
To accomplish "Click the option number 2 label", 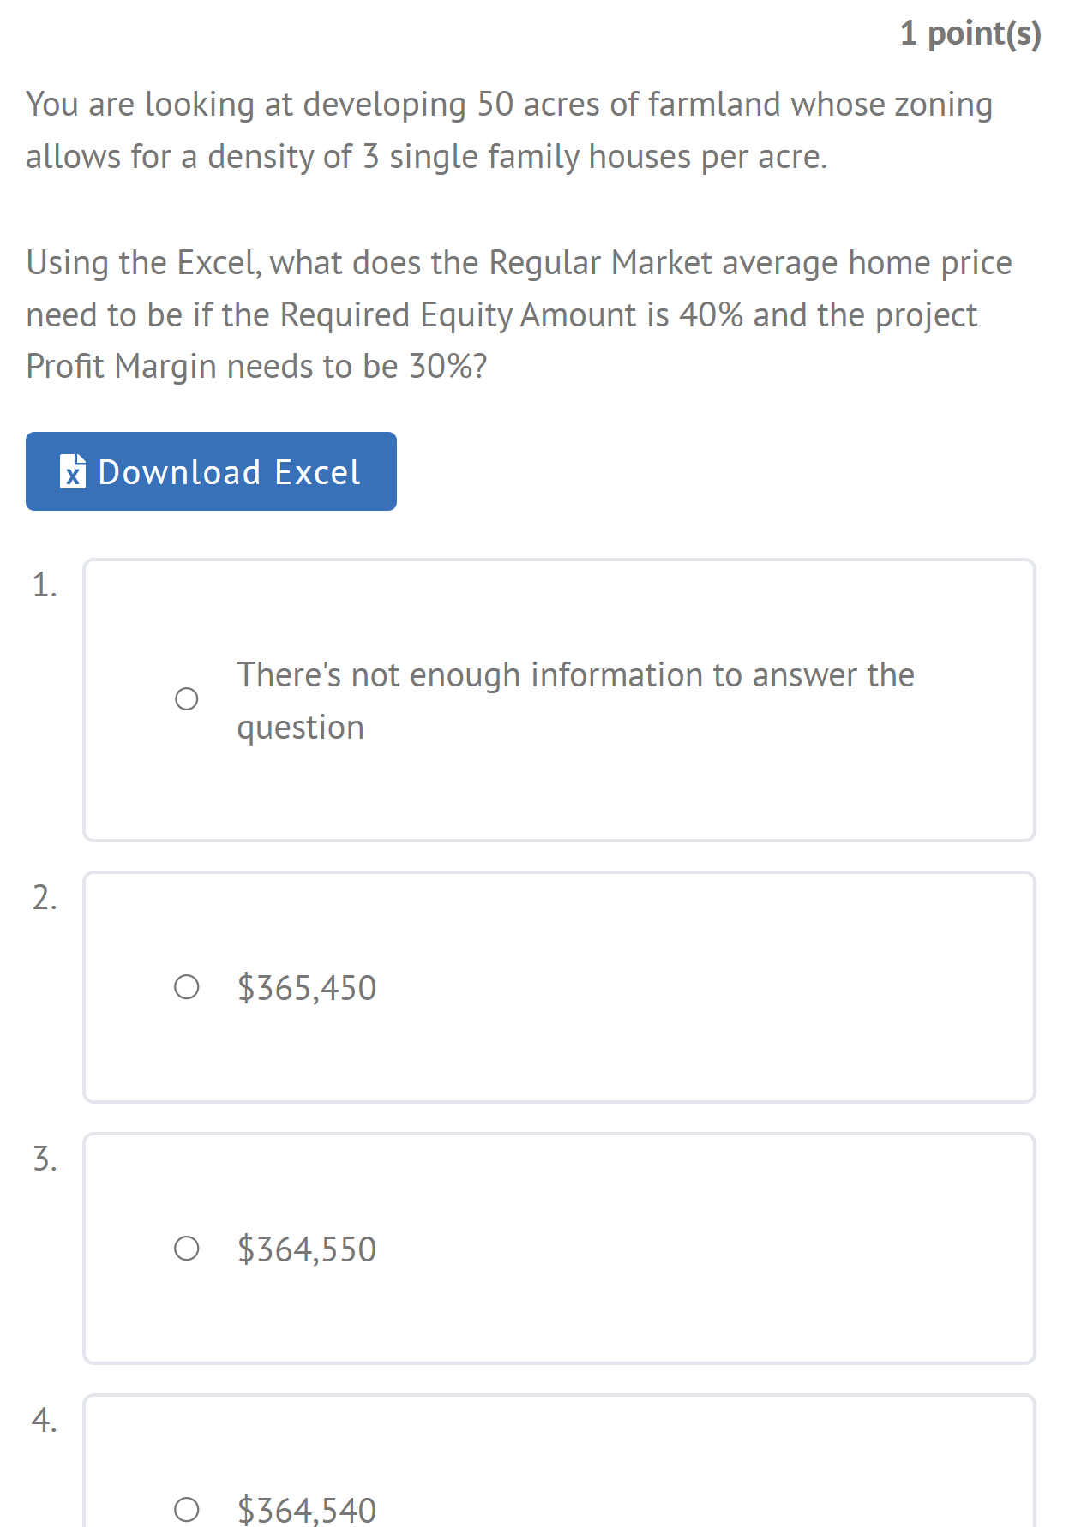I will [x=45, y=897].
